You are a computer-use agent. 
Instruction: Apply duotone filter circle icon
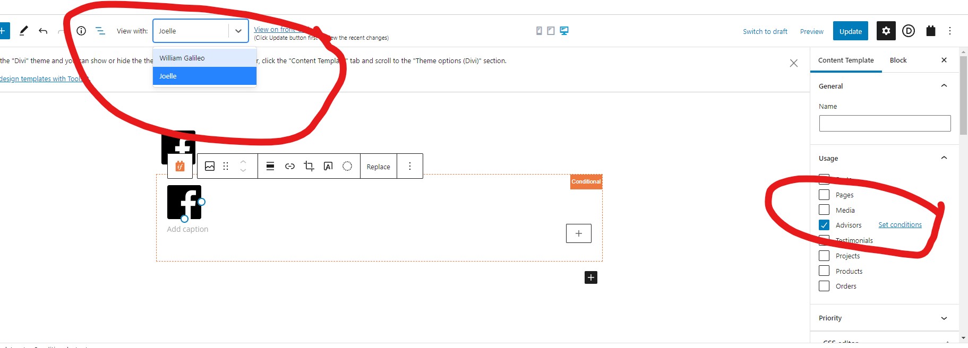(x=347, y=166)
